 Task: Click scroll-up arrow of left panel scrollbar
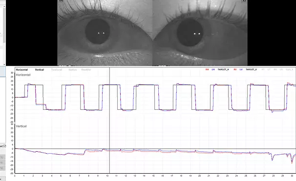4,7
